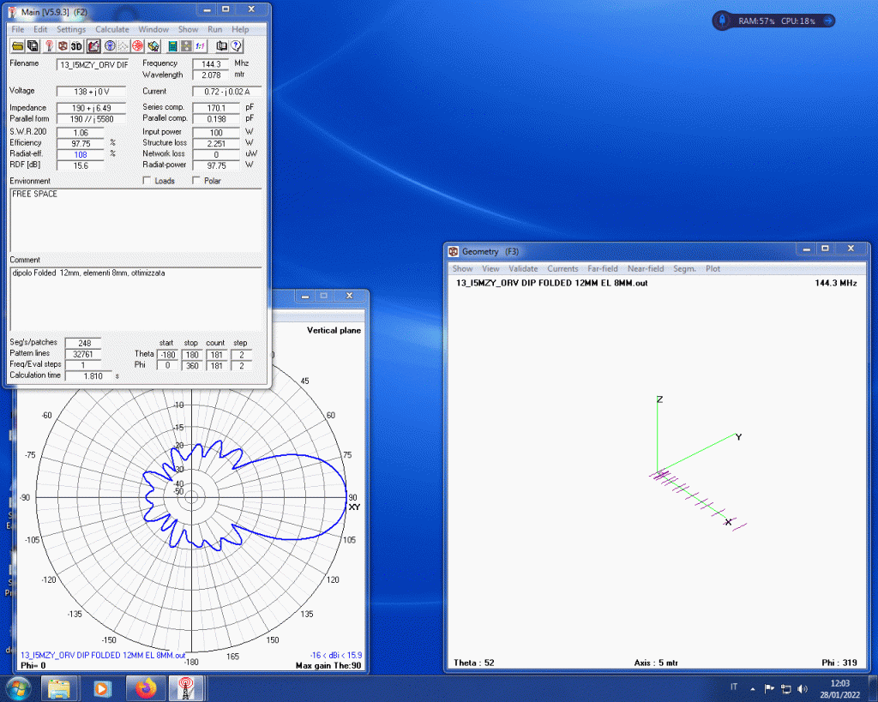
Task: Enable the Polar checkbox
Action: (196, 181)
